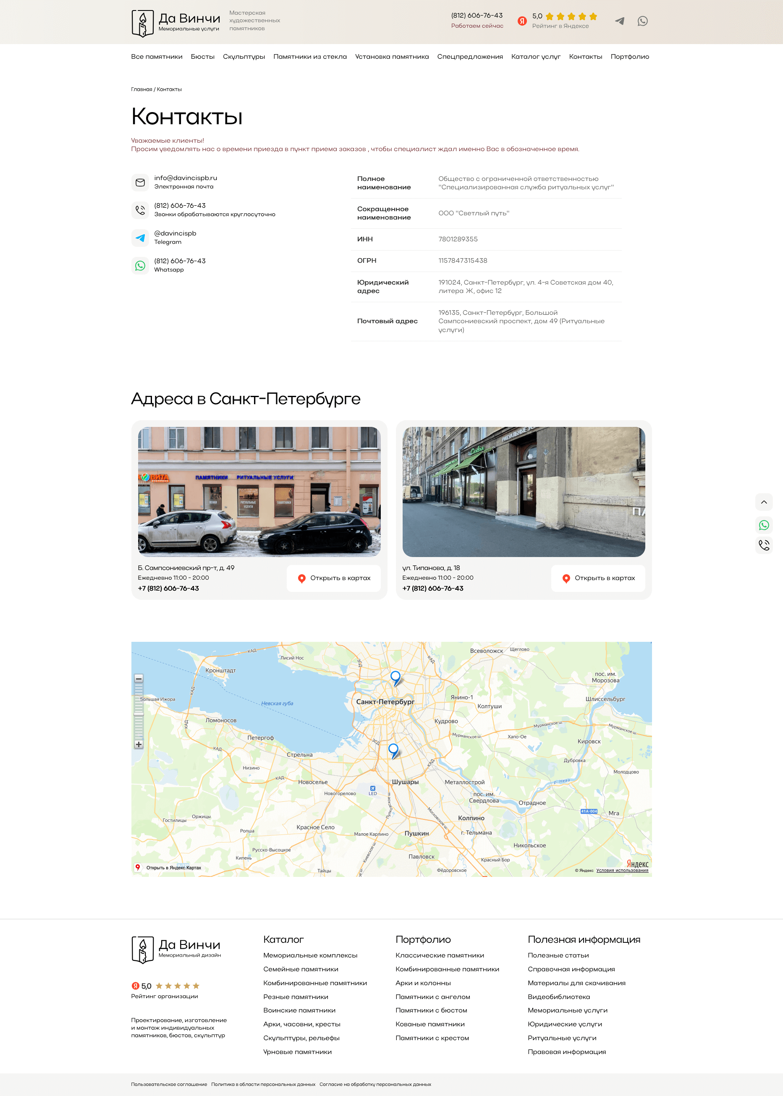Zoom out the map with minus button
This screenshot has width=783, height=1096.
(x=139, y=679)
